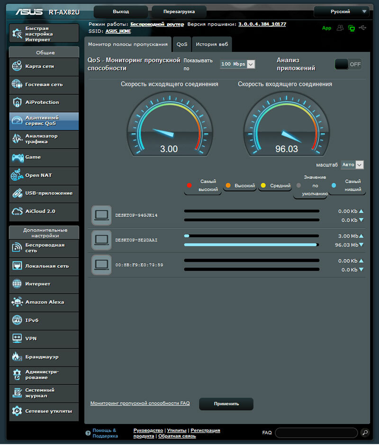This screenshot has width=379, height=445.
Task: Select blue Самый низший priority swatch
Action: pos(334,185)
